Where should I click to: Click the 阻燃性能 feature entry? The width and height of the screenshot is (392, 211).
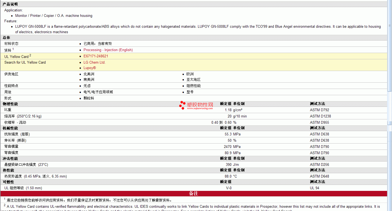tap(194, 86)
